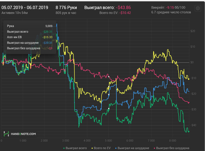Image resolution: width=205 pixels, height=151 pixels.
Task: Click the date range 05.07.2019 - 06.07.2019
Action: pyautogui.click(x=25, y=7)
